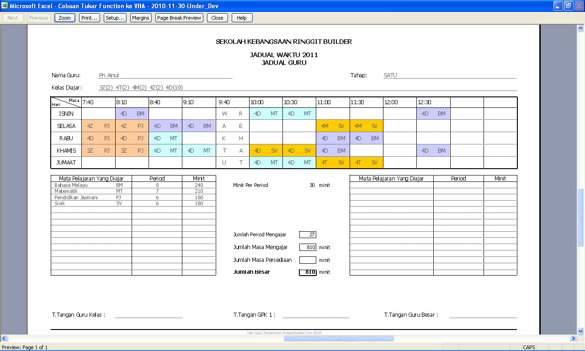Click the horizontal scrollbar thumb
This screenshot has height=351, width=585.
(338, 338)
